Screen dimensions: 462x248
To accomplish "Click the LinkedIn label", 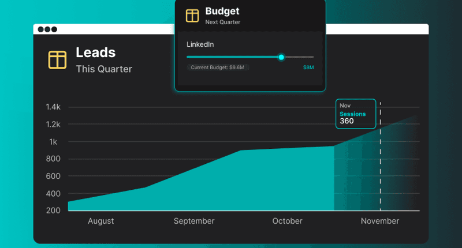I will click(x=200, y=44).
